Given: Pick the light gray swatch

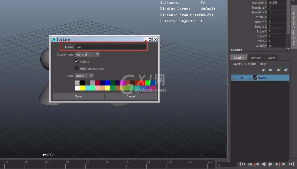Looking at the screenshot, I should point(92,83).
